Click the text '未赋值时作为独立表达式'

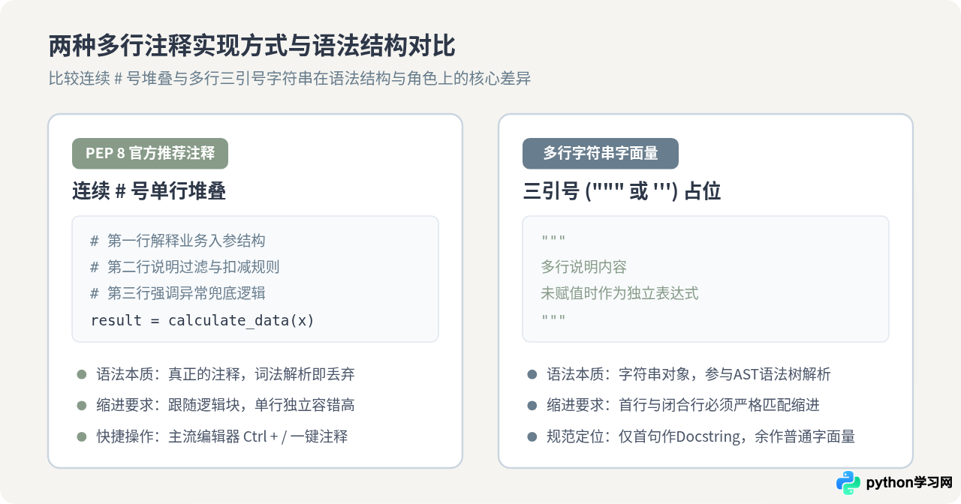coord(619,293)
